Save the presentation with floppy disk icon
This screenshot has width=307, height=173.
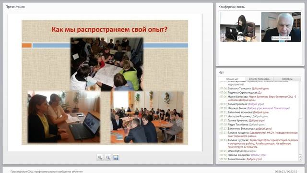point(116,158)
